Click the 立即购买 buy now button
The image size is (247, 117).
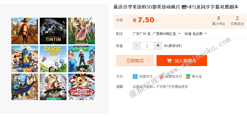point(135,61)
